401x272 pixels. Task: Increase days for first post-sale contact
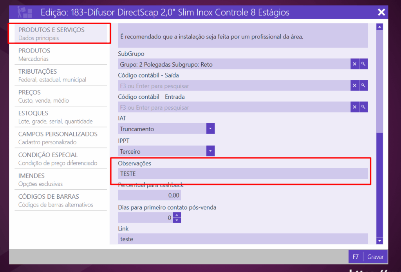(x=177, y=215)
